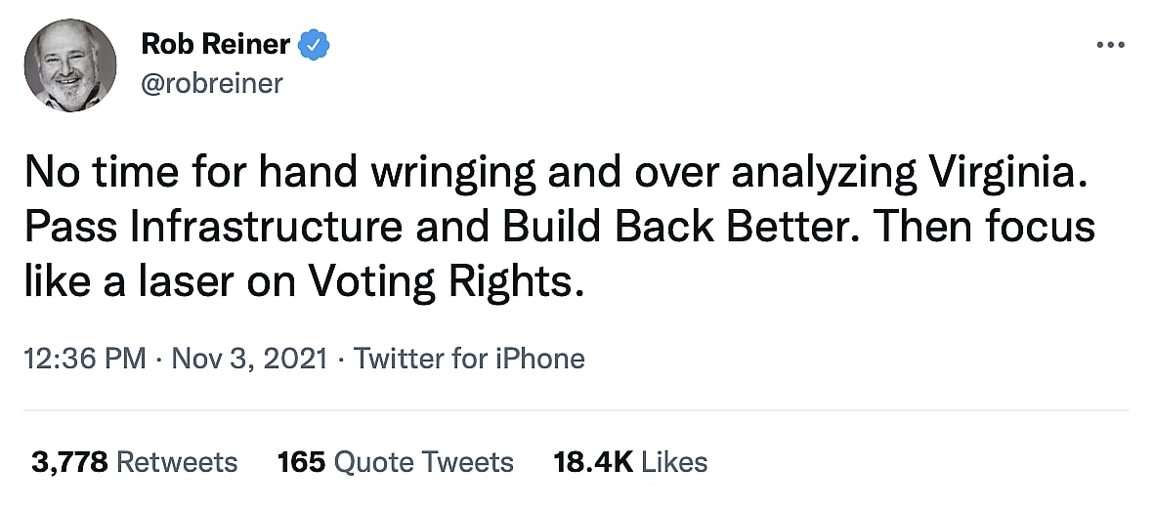
Task: Click the Nov 3, 2021 date
Action: click(249, 359)
